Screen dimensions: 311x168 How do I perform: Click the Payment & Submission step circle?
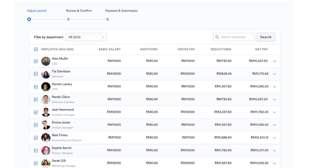(x=108, y=19)
